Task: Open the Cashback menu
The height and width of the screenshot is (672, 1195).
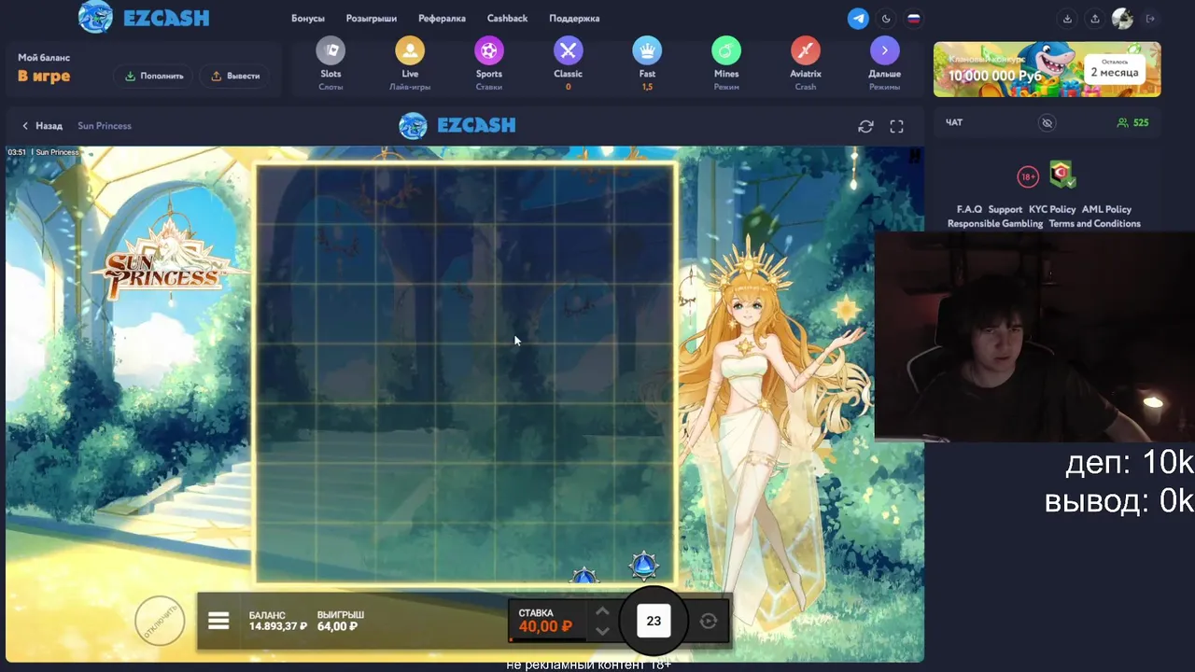Action: pos(507,19)
